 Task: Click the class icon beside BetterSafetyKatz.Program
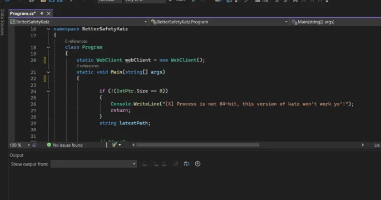pos(154,22)
